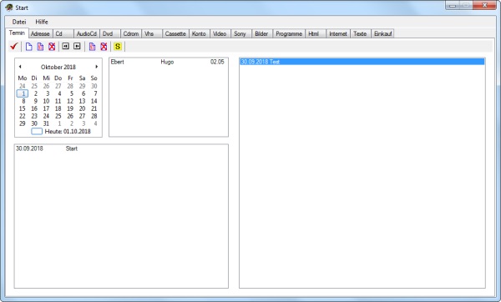501x302 pixels.
Task: Select October 1 in the calendar
Action: coord(23,93)
